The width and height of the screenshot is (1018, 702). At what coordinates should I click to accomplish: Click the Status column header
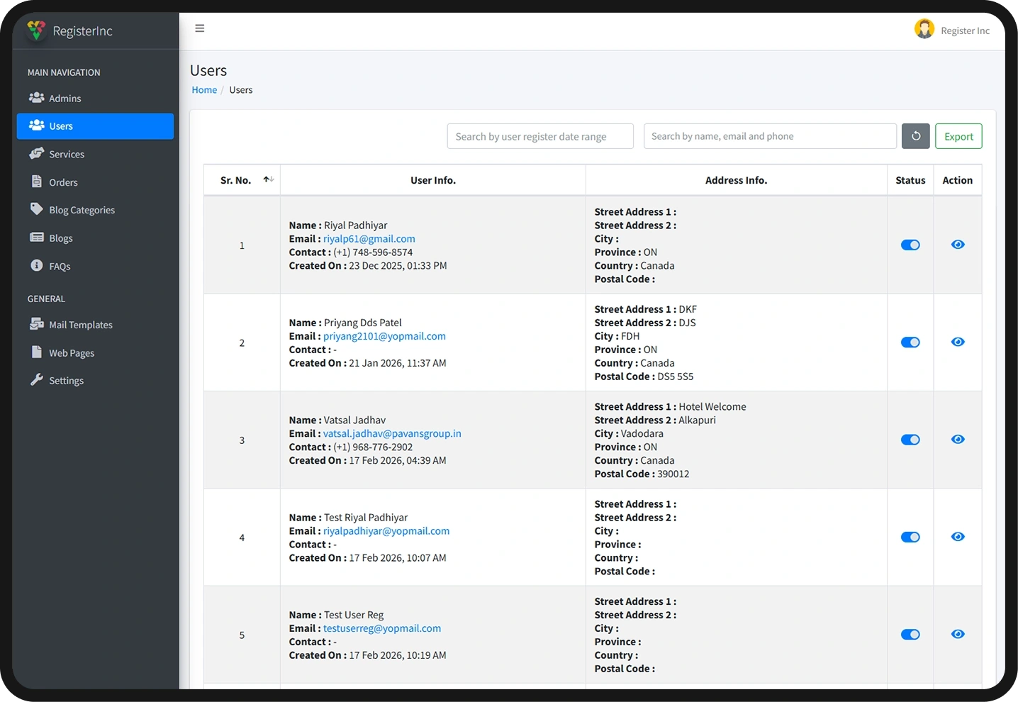(x=910, y=180)
